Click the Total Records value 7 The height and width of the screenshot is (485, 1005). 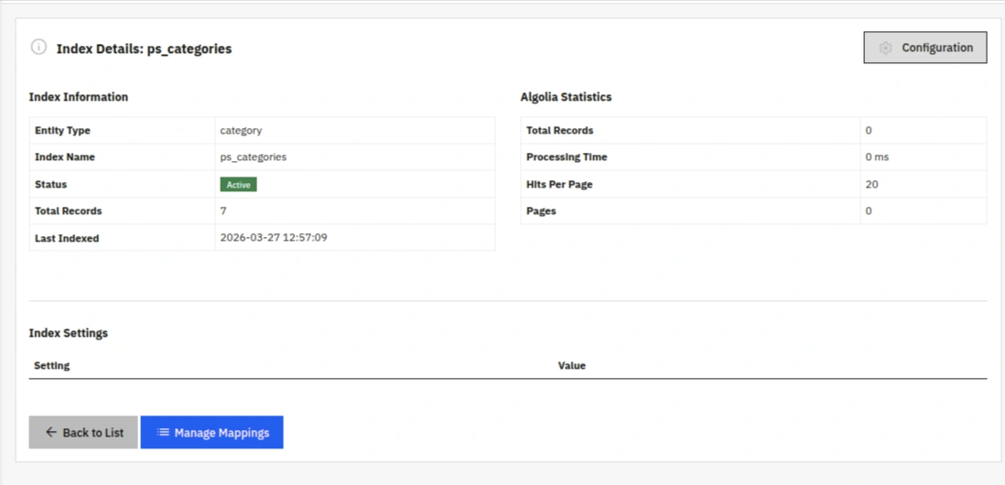point(223,211)
